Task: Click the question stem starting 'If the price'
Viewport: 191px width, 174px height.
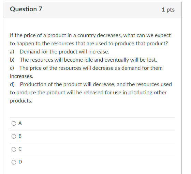Action: tap(90, 39)
